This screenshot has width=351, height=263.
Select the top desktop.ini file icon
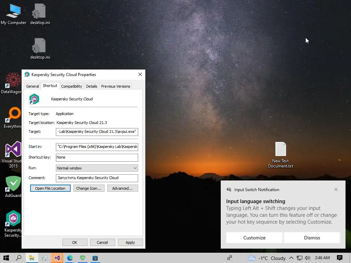(x=40, y=14)
